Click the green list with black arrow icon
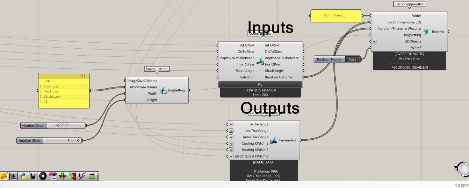The image size is (469, 188). tap(92, 176)
